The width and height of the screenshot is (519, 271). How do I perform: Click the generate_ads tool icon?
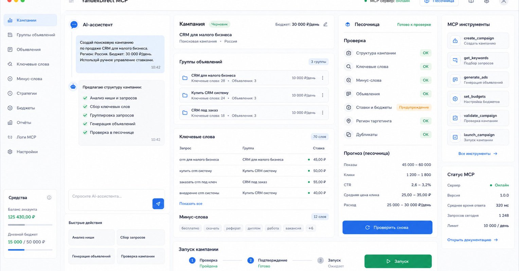[x=455, y=80]
